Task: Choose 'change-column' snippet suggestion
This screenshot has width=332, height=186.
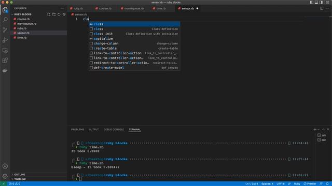Action: click(134, 43)
